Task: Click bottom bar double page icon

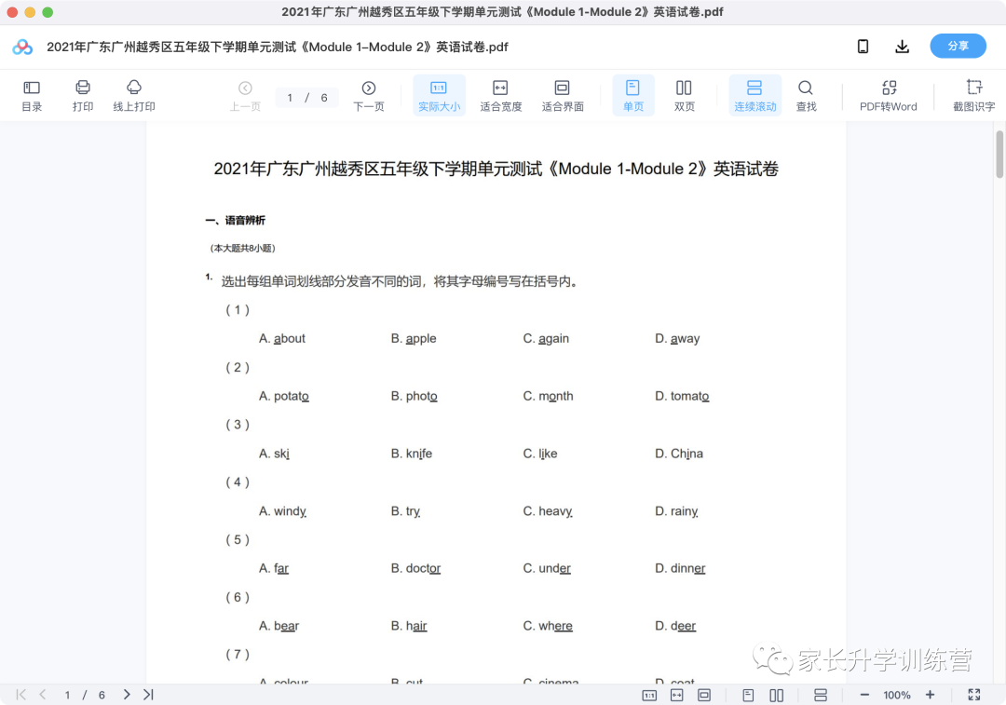Action: click(x=776, y=696)
